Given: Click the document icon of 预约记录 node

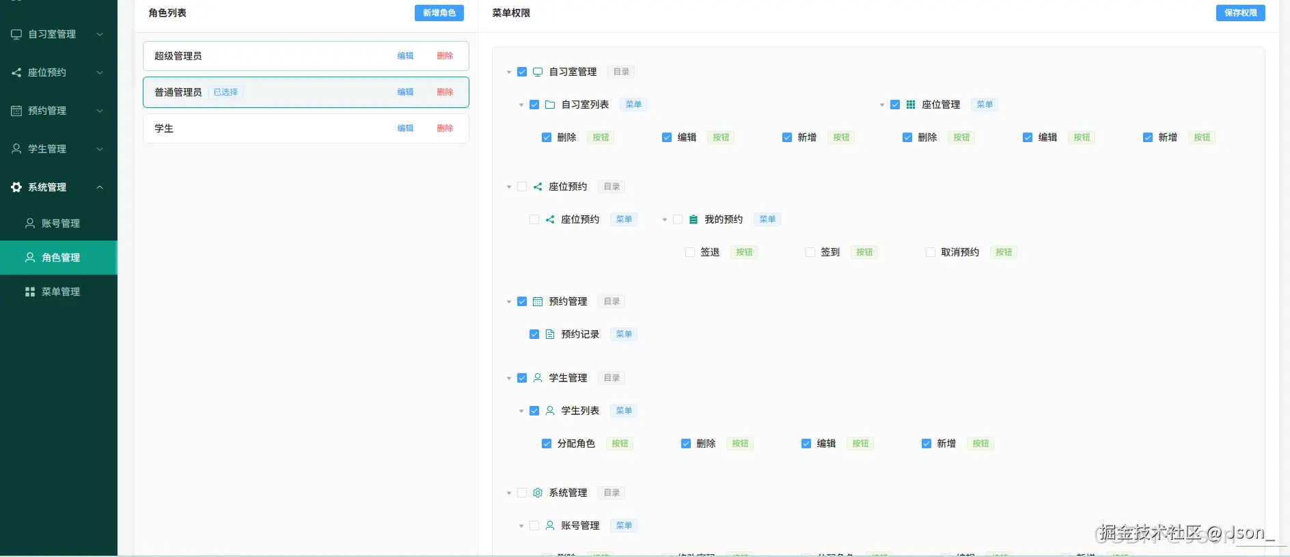Looking at the screenshot, I should (550, 334).
